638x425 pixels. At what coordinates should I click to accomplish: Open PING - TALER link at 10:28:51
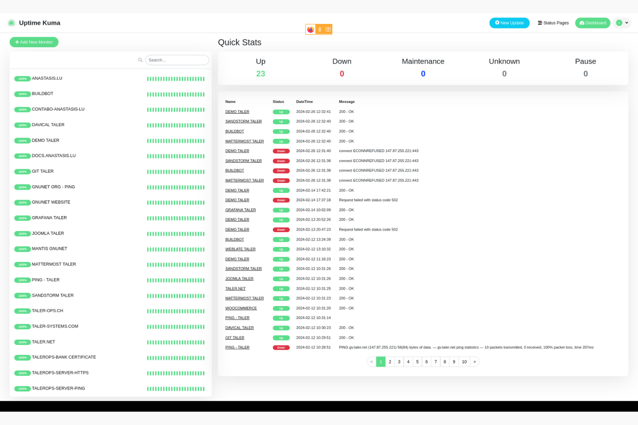(237, 347)
